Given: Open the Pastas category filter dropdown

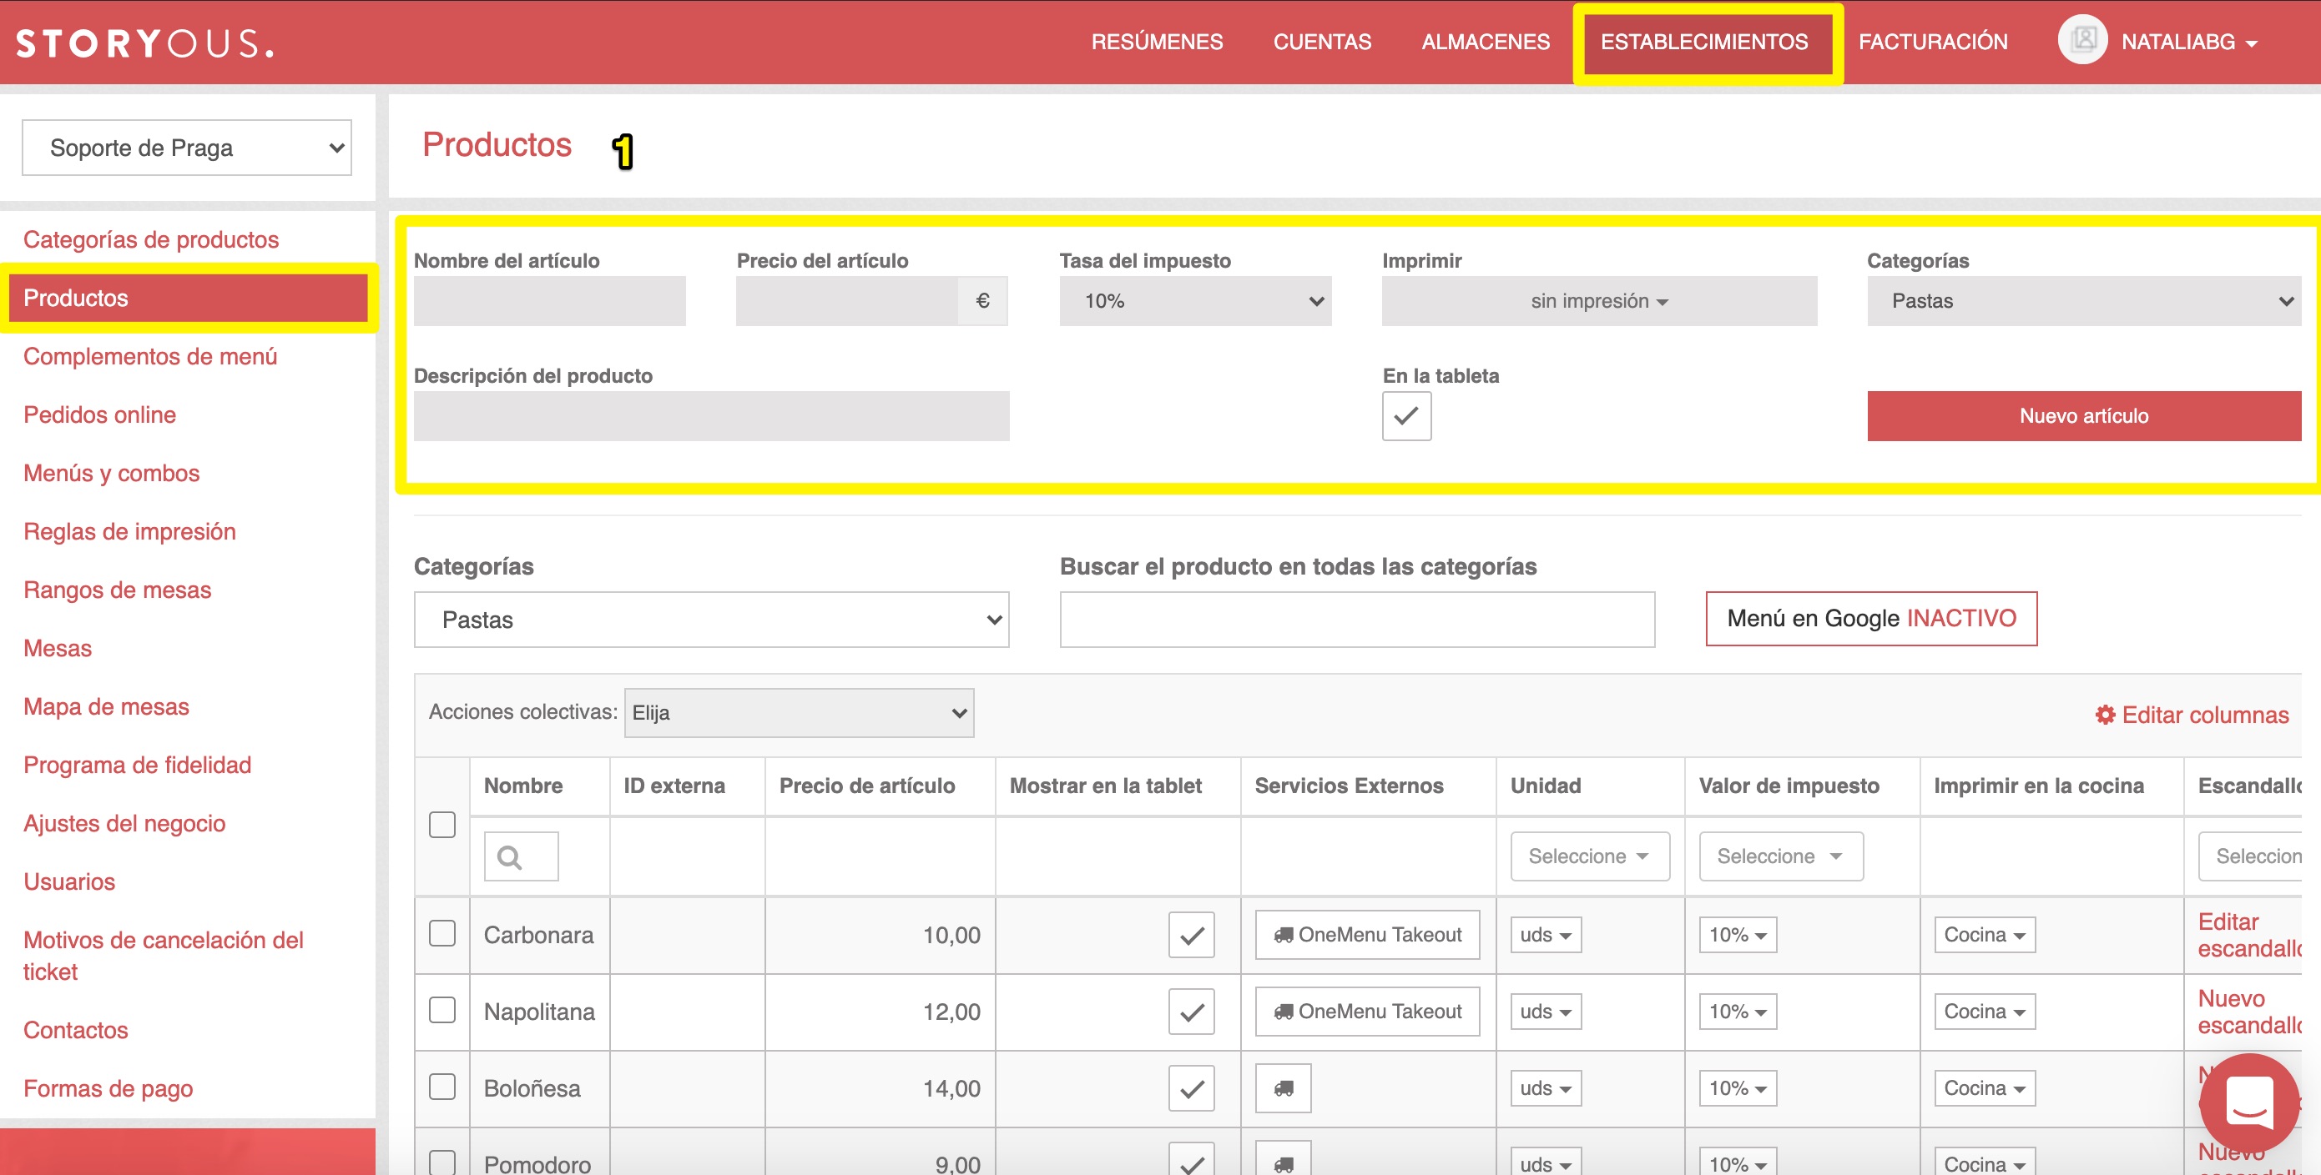Looking at the screenshot, I should pyautogui.click(x=712, y=620).
